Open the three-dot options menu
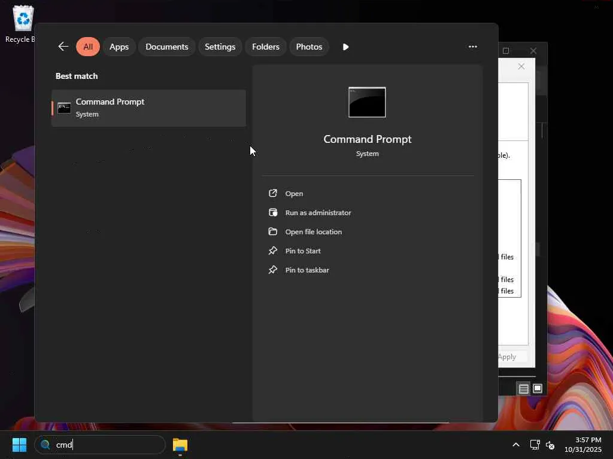Viewport: 613px width, 459px height. (x=473, y=47)
